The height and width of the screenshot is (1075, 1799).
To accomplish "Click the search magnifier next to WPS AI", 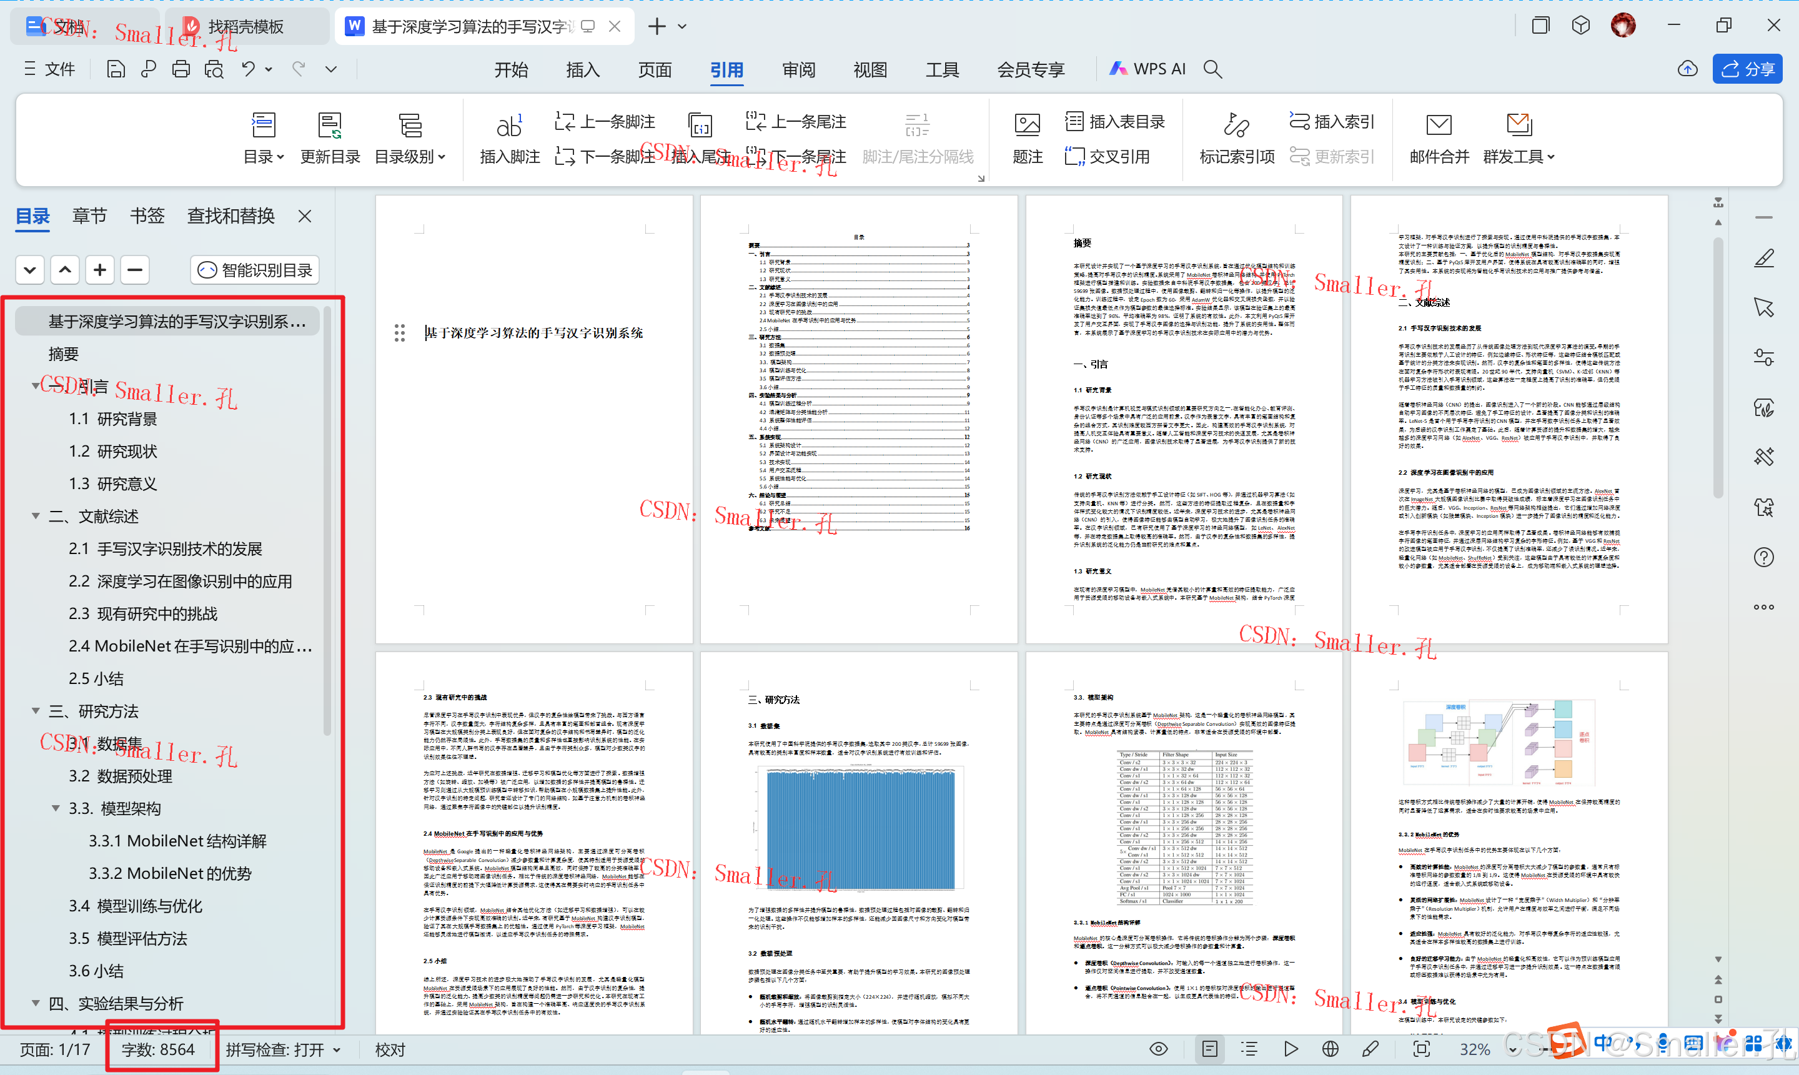I will (1212, 69).
